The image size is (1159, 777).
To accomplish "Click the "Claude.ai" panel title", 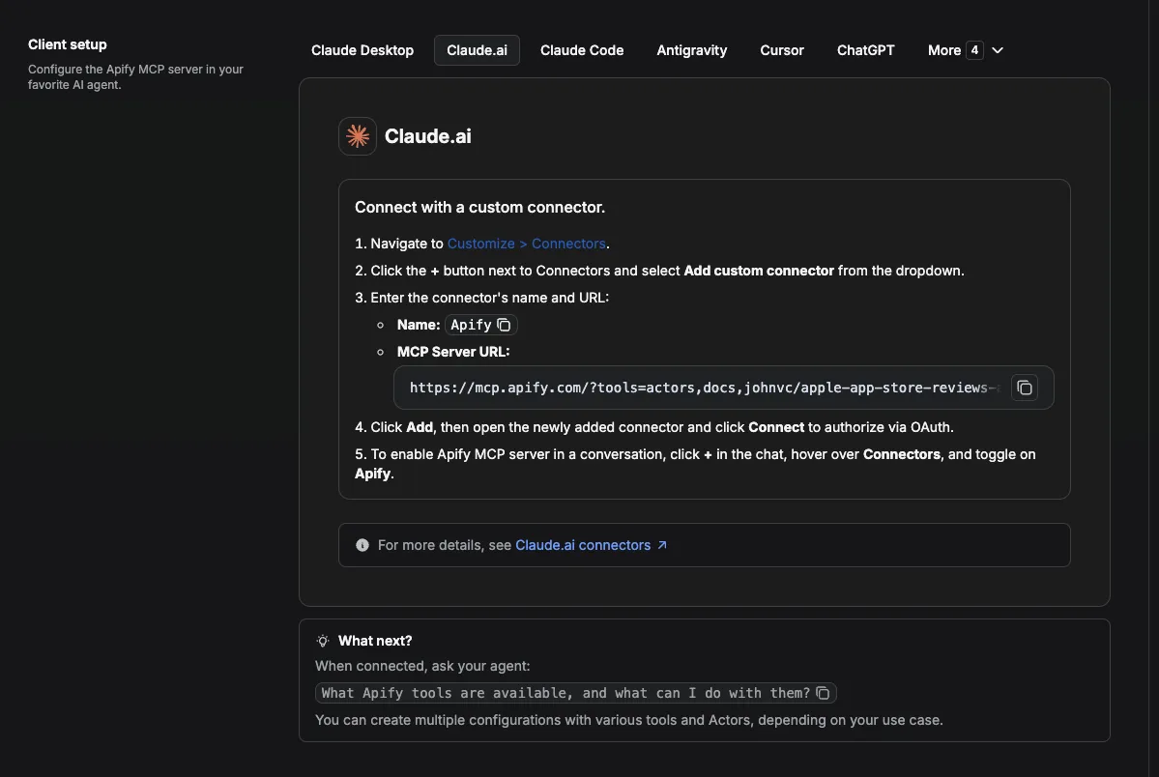I will pyautogui.click(x=428, y=136).
